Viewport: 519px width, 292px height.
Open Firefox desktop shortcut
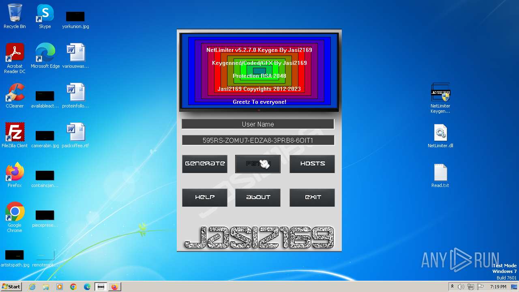pos(15,175)
